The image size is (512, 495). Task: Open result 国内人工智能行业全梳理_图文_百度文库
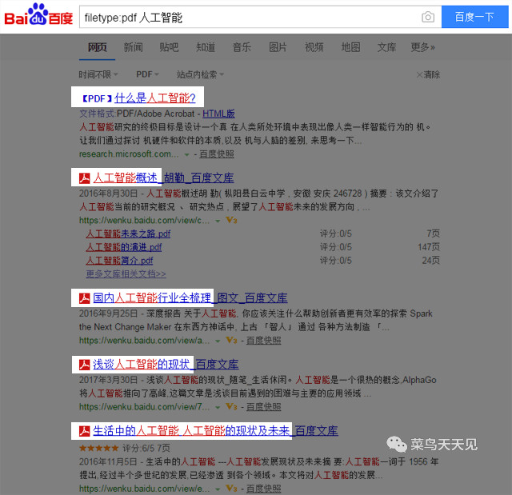(x=190, y=298)
